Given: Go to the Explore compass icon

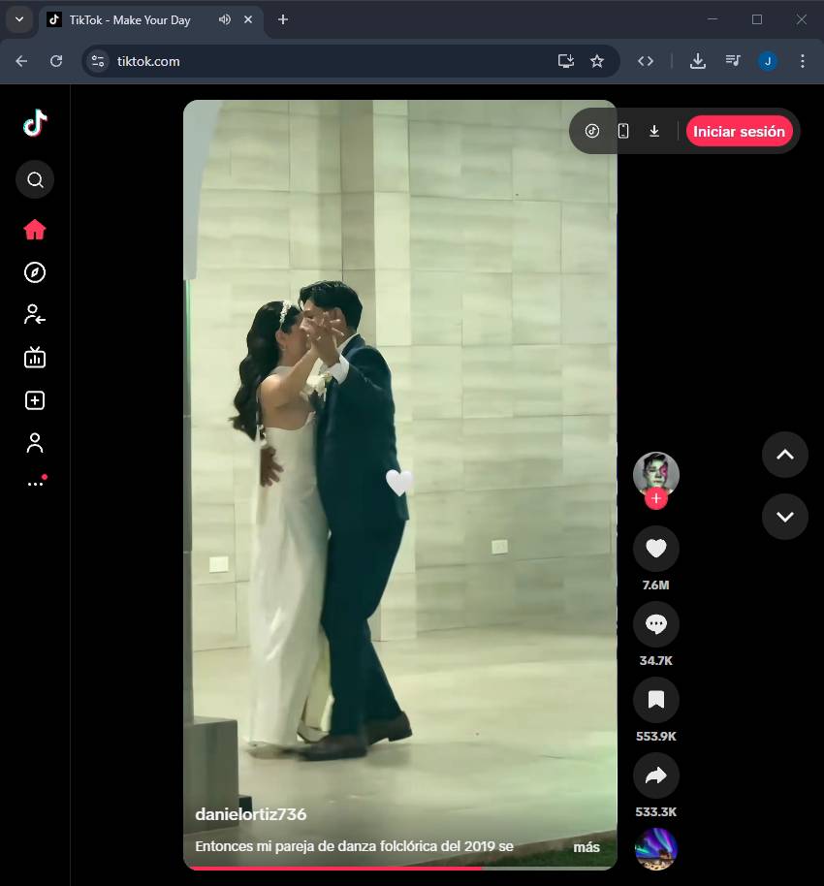Looking at the screenshot, I should click(35, 272).
